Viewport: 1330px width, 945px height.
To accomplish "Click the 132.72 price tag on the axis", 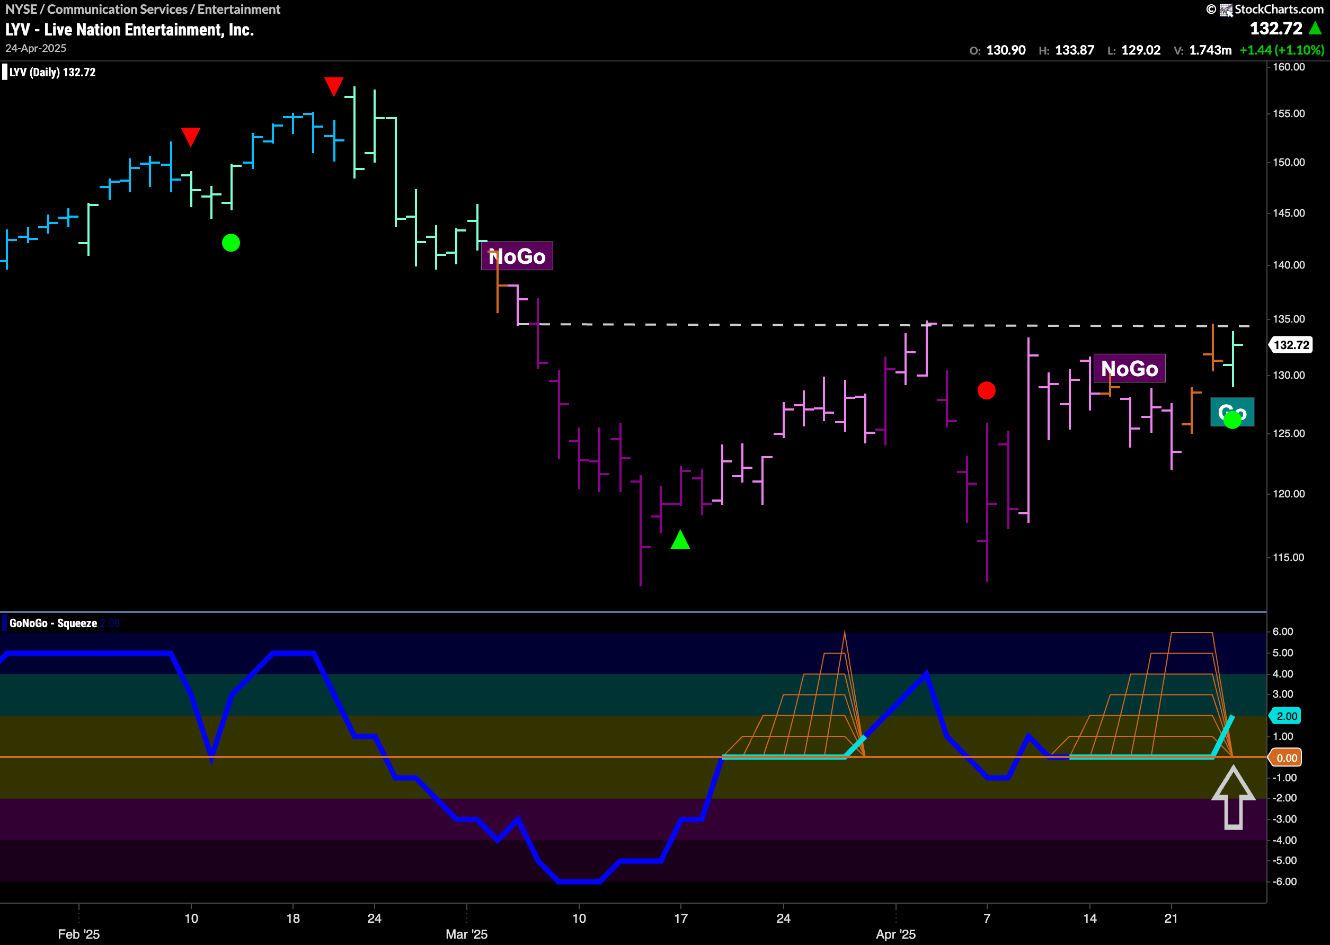I will [1291, 345].
